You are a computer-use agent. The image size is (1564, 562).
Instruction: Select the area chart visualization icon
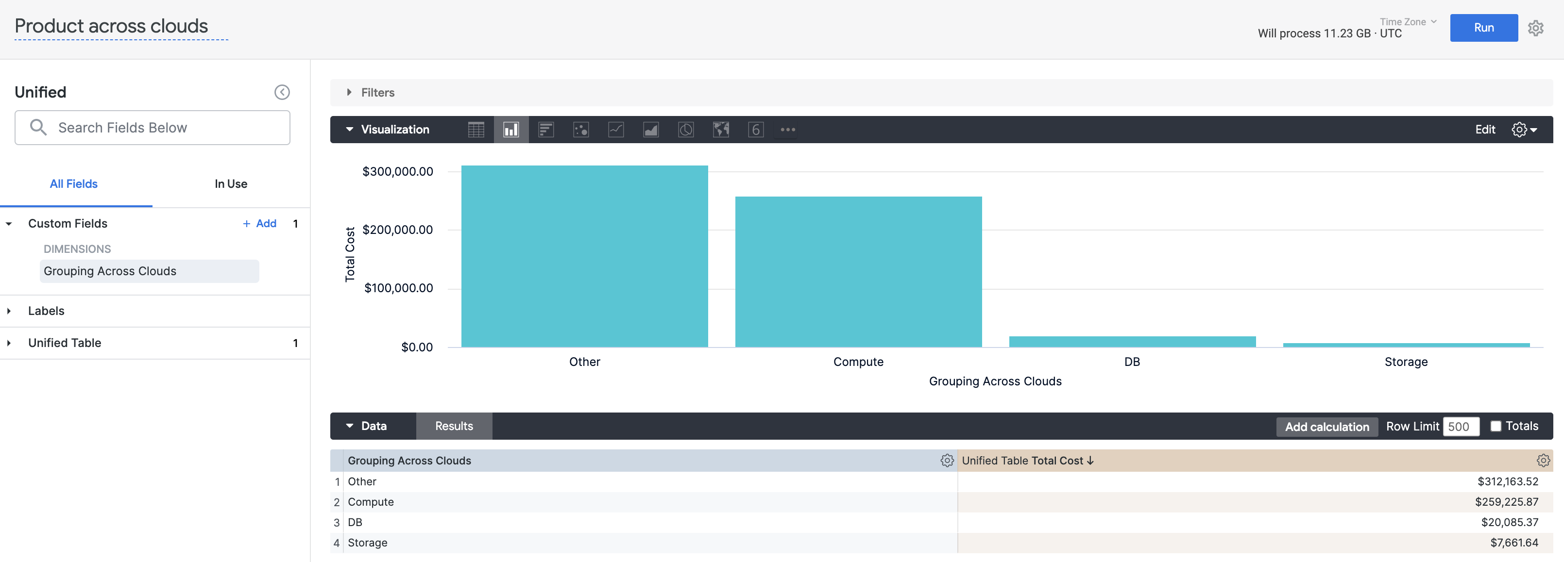[x=651, y=129]
